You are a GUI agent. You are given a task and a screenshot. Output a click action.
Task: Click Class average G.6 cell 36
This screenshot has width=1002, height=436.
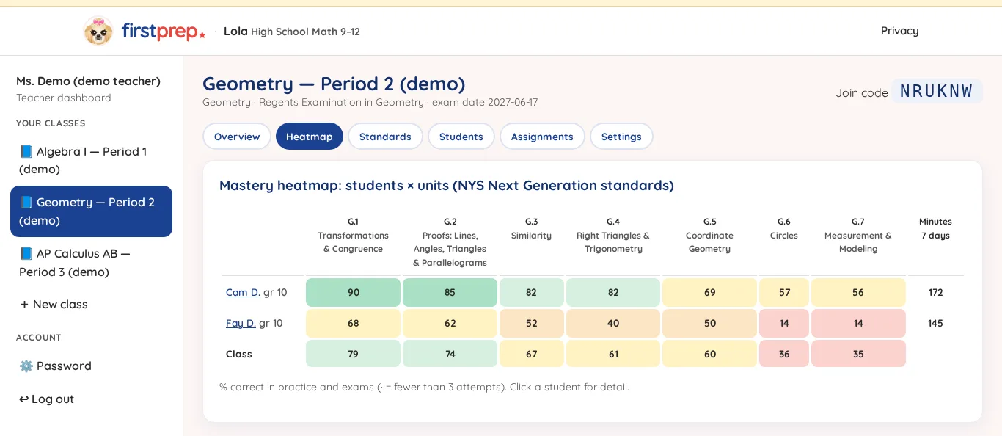pyautogui.click(x=784, y=354)
